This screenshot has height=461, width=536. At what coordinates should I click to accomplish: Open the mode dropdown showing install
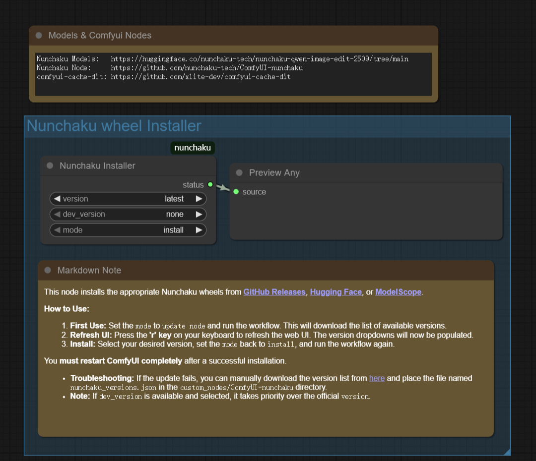[x=128, y=230]
